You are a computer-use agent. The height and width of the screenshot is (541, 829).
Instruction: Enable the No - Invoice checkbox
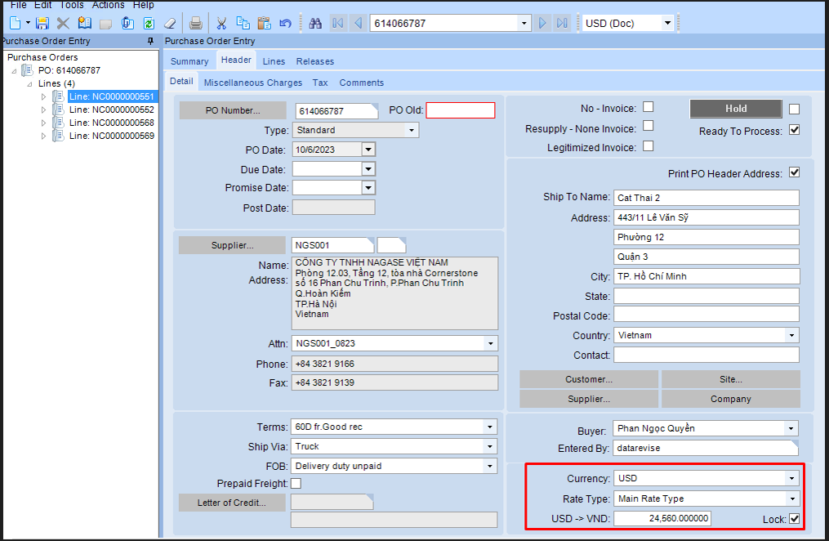648,106
